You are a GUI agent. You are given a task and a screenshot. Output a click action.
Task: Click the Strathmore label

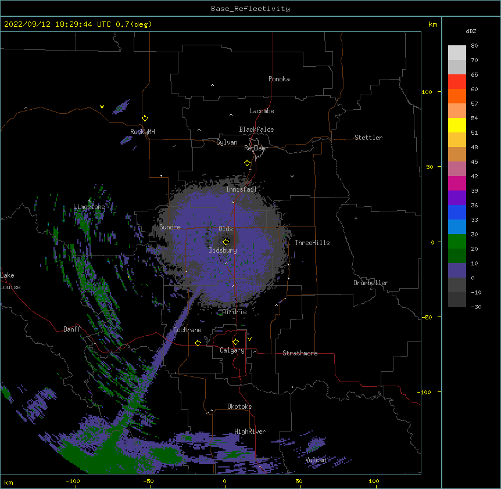click(300, 353)
